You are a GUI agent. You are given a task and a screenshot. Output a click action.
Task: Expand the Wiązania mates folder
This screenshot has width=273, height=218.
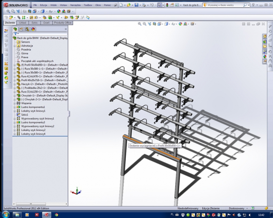click(14, 103)
